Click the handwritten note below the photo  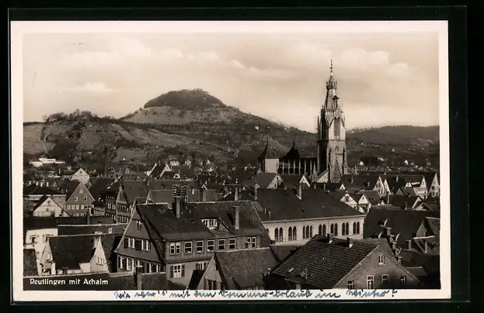click(255, 294)
